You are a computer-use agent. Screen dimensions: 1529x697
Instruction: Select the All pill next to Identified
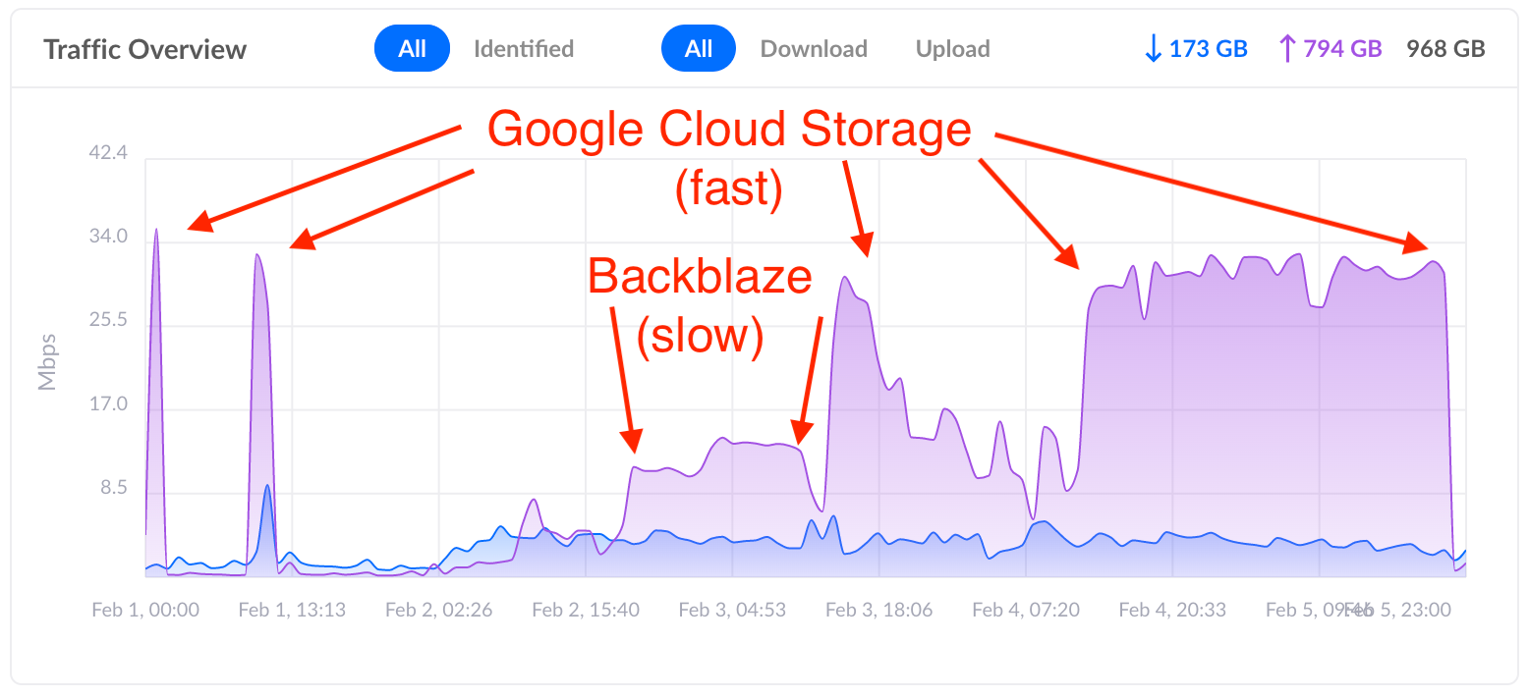(412, 47)
